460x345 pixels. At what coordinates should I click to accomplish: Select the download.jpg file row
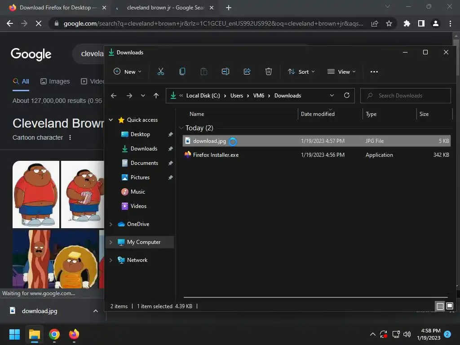pos(316,141)
